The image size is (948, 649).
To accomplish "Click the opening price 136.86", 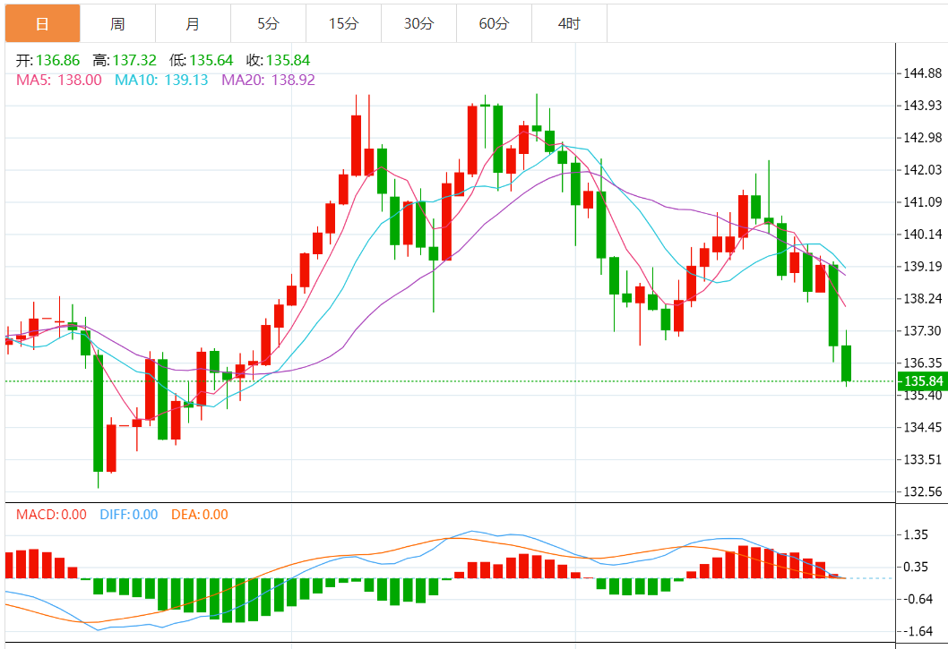I will click(57, 61).
